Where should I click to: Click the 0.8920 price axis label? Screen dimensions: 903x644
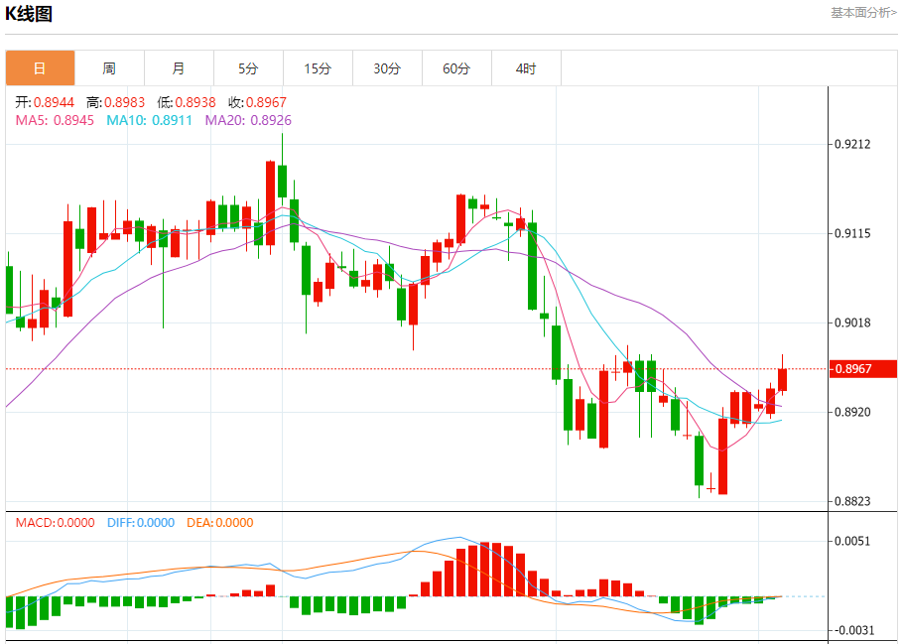[x=852, y=412]
